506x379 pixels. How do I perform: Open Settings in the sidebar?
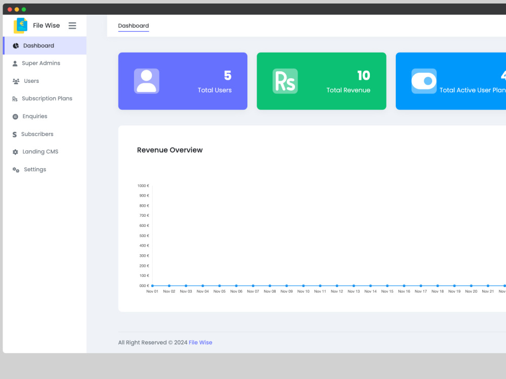tap(45, 169)
